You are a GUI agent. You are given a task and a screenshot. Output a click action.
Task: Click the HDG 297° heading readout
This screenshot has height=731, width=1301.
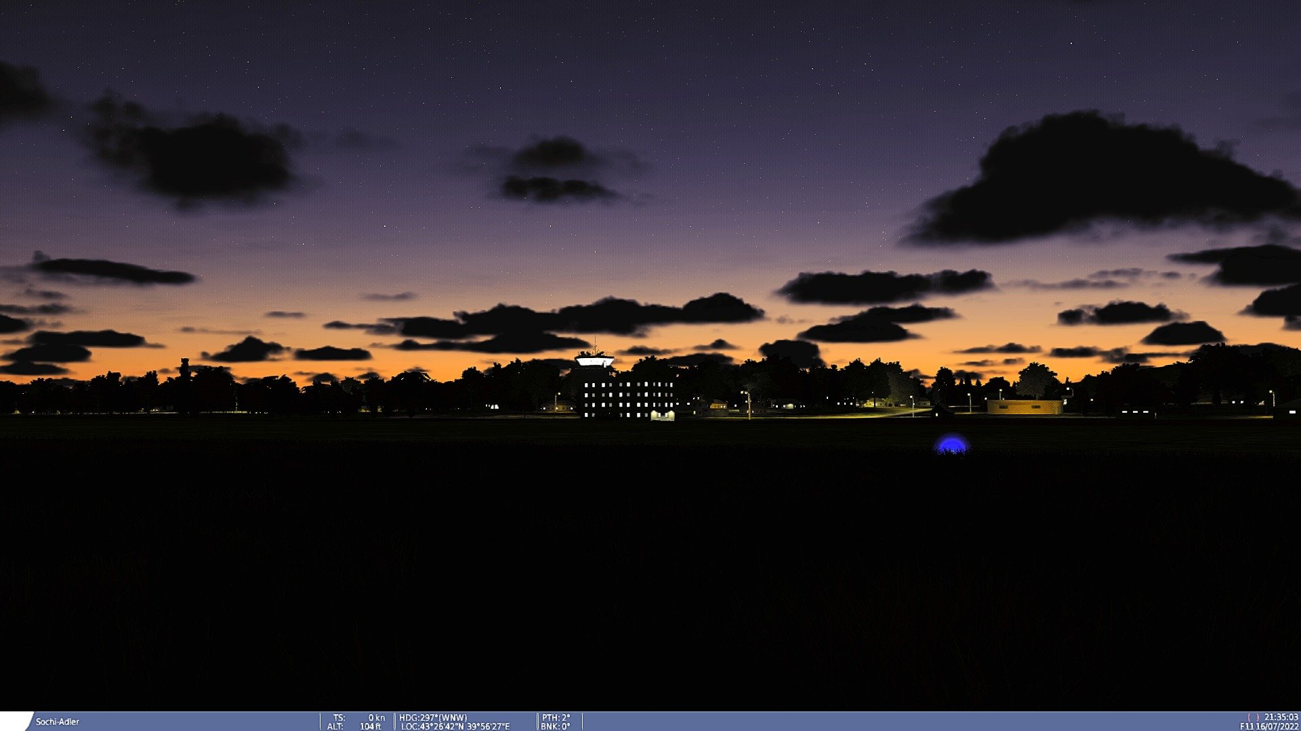[432, 717]
